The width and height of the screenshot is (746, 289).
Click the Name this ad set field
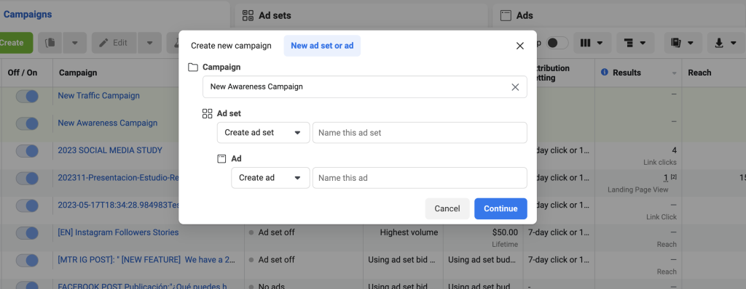click(x=420, y=132)
